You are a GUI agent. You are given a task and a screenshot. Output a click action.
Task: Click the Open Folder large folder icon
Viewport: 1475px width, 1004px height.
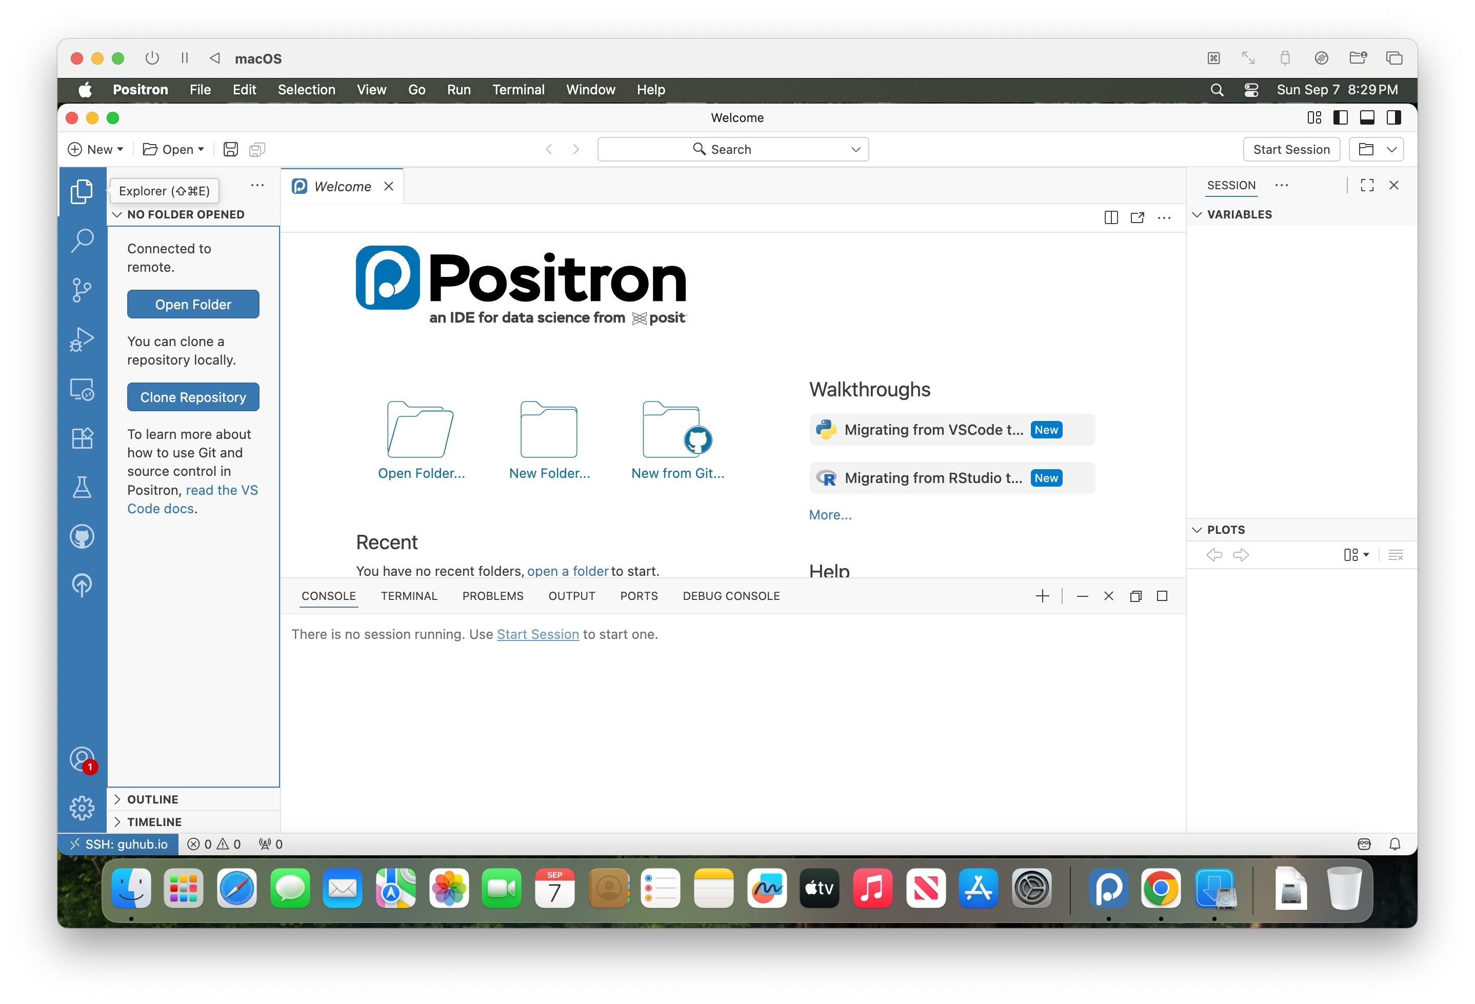coord(420,430)
